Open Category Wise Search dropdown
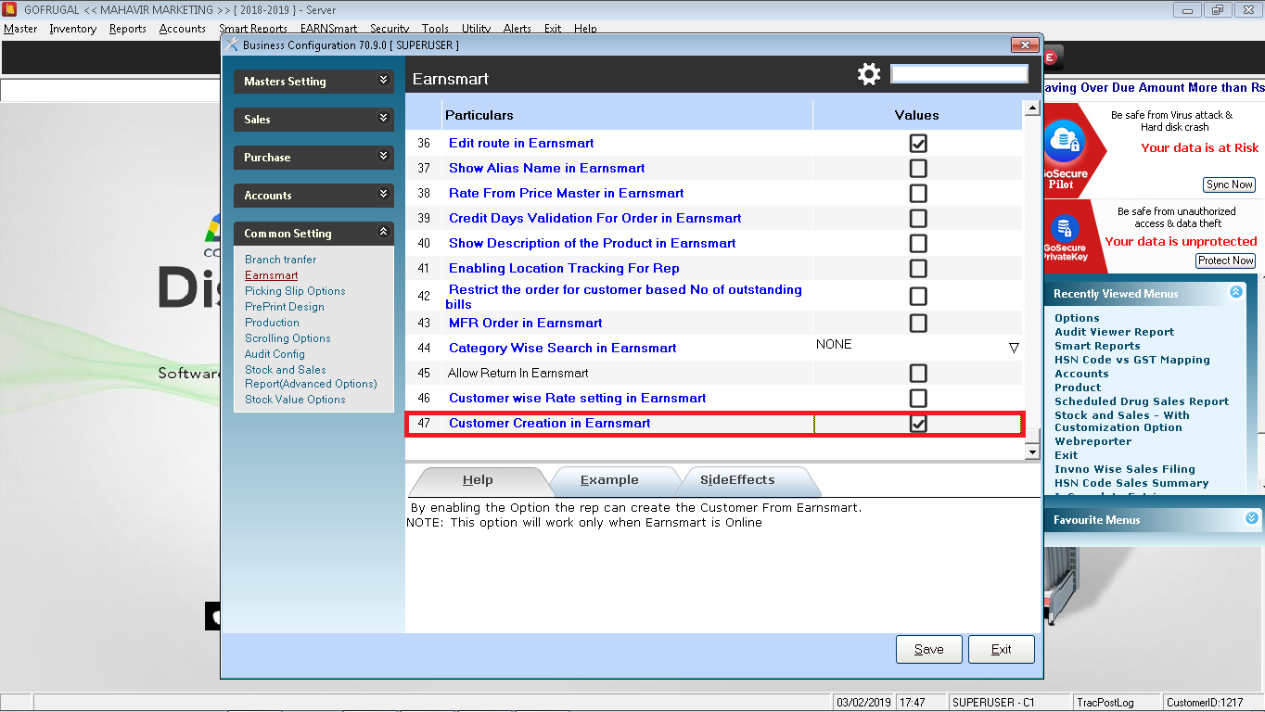 click(x=1014, y=348)
